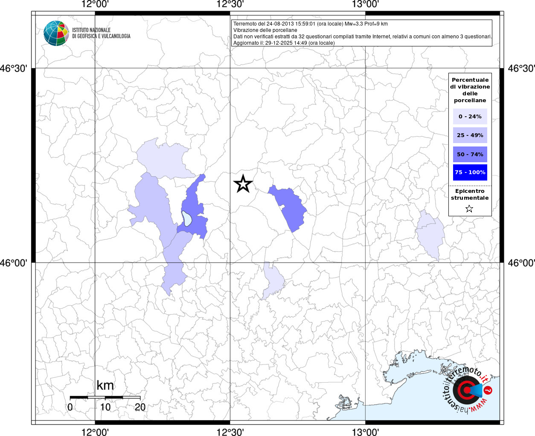Click the scale bar '10' value
Viewport: 535px width, 436px height.
105,407
